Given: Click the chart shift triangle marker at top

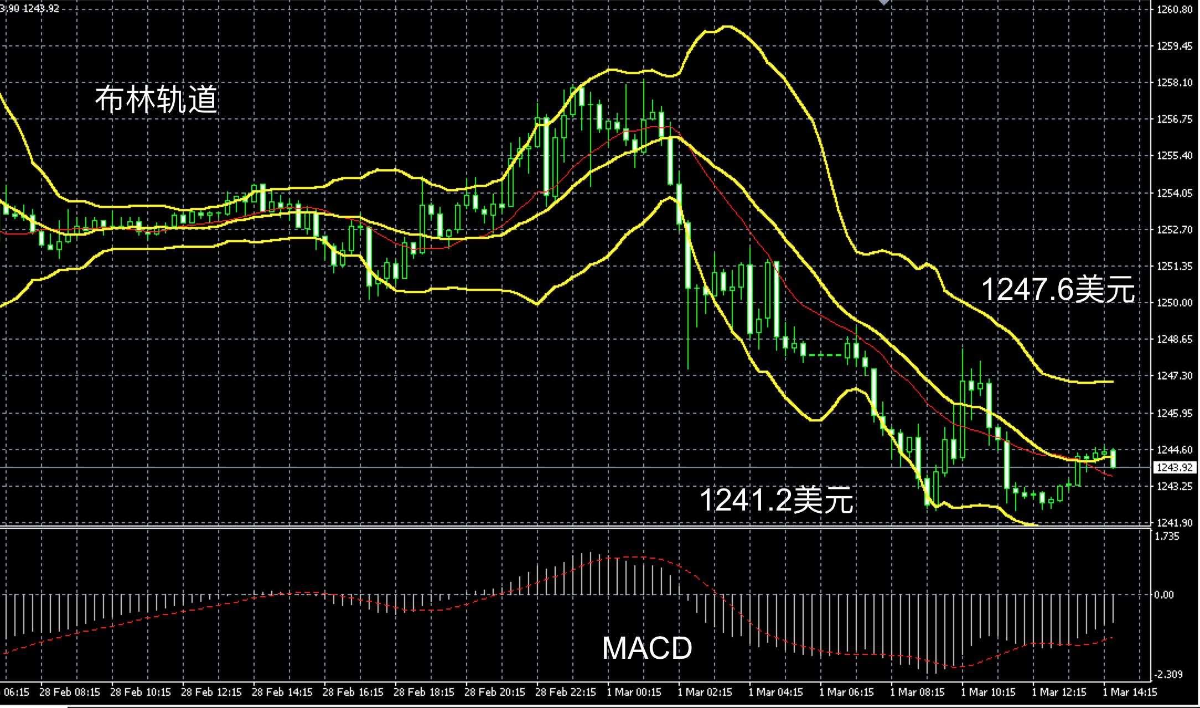Looking at the screenshot, I should tap(884, 3).
